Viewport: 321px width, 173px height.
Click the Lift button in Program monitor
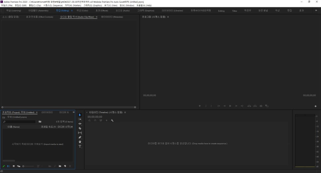249,106
